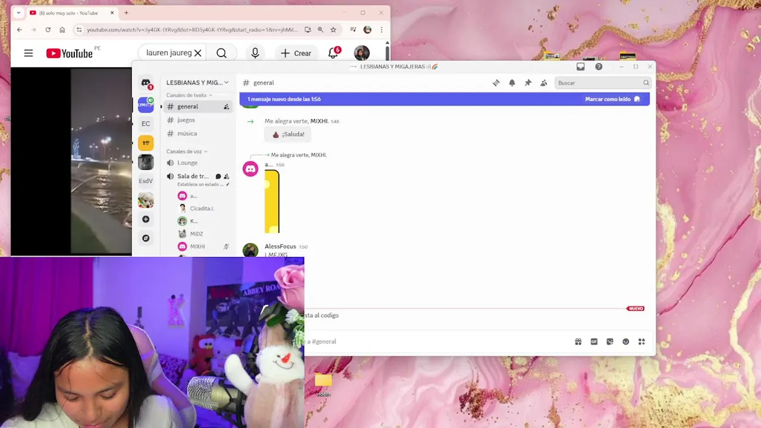Viewport: 761px width, 428px height.
Task: Reload the YouTube page in Chrome
Action: tap(48, 30)
